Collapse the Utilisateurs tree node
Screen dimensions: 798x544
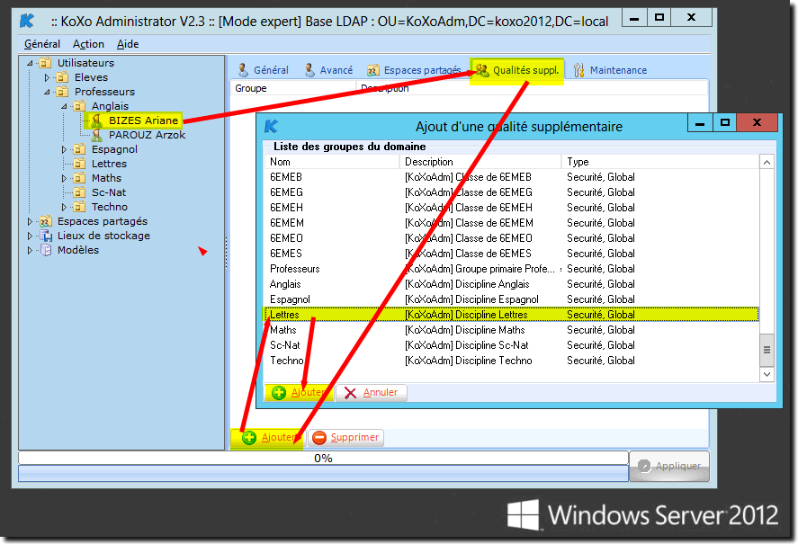click(30, 63)
